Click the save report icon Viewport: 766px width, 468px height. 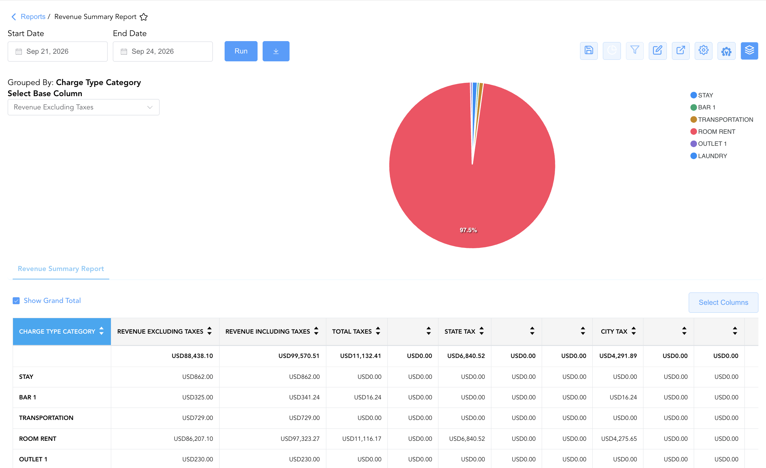point(589,51)
